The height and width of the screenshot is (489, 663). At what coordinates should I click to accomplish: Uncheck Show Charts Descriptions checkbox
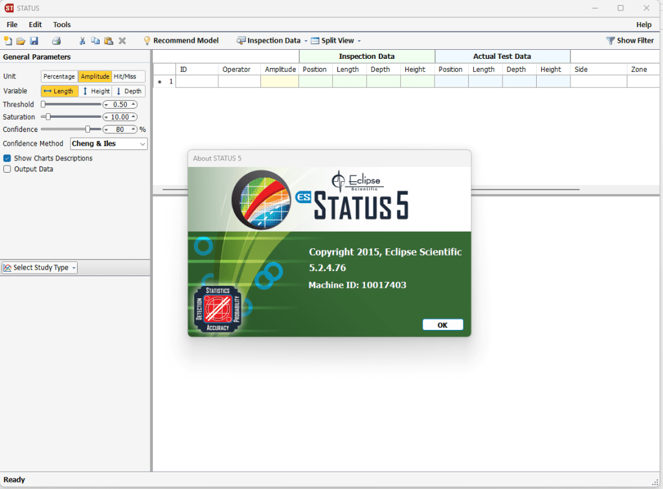coord(7,158)
